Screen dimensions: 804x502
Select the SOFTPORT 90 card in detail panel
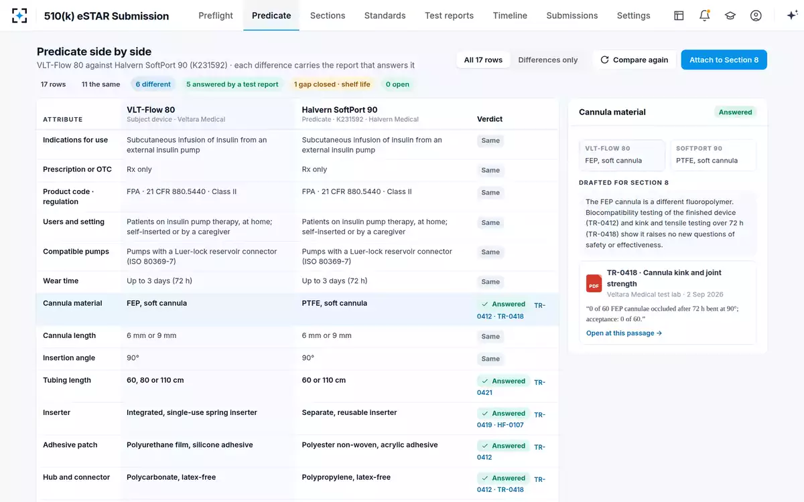click(713, 155)
